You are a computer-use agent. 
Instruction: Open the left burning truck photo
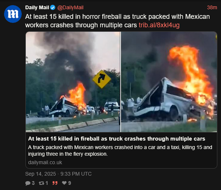click(x=73, y=82)
